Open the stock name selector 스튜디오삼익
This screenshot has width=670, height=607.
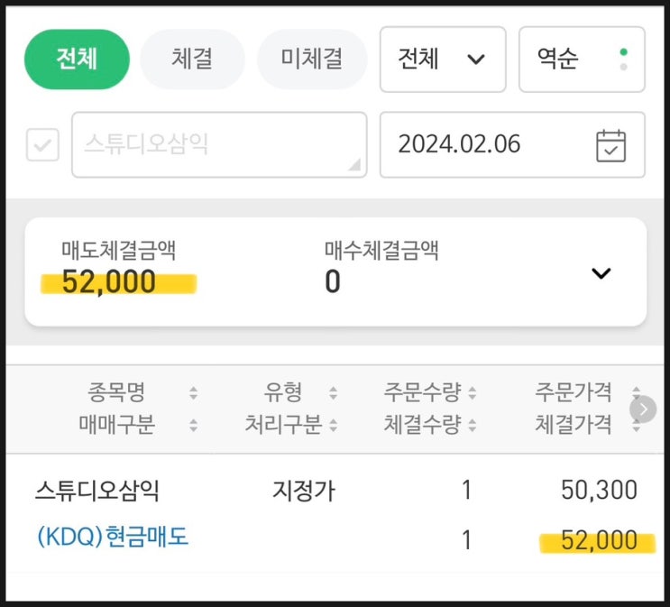[x=219, y=145]
